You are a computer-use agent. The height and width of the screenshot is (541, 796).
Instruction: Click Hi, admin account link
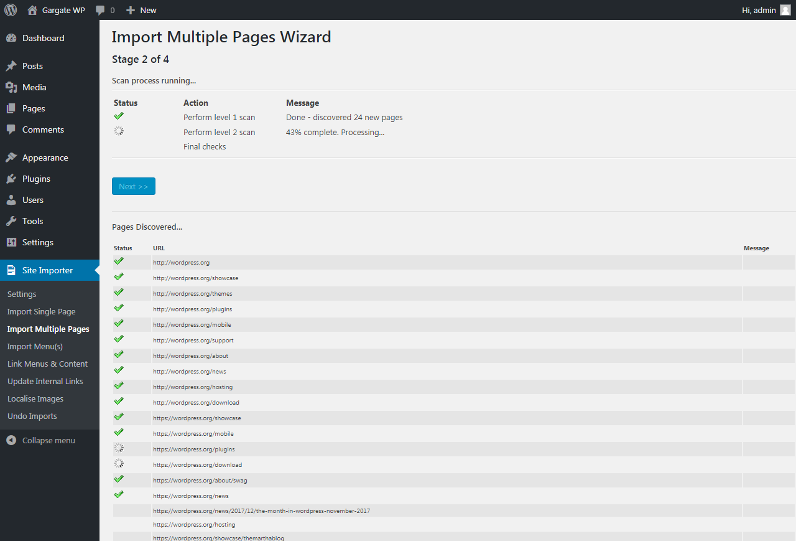(x=759, y=10)
